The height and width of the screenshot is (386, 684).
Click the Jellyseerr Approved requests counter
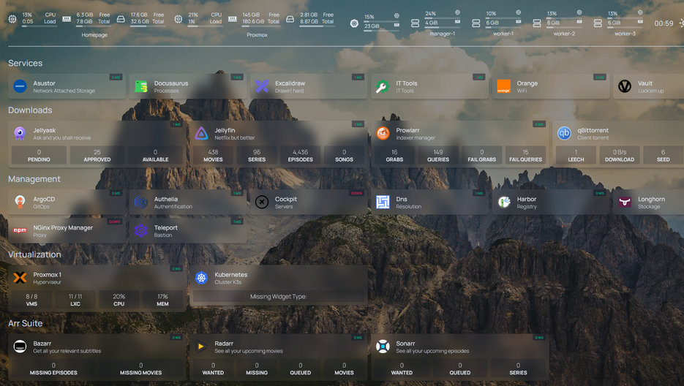[97, 155]
